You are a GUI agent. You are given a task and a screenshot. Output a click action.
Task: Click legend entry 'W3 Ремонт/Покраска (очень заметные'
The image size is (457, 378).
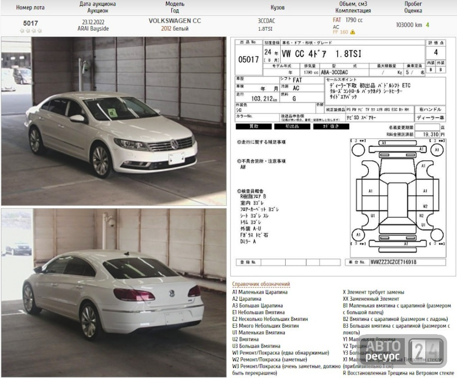coord(286,369)
